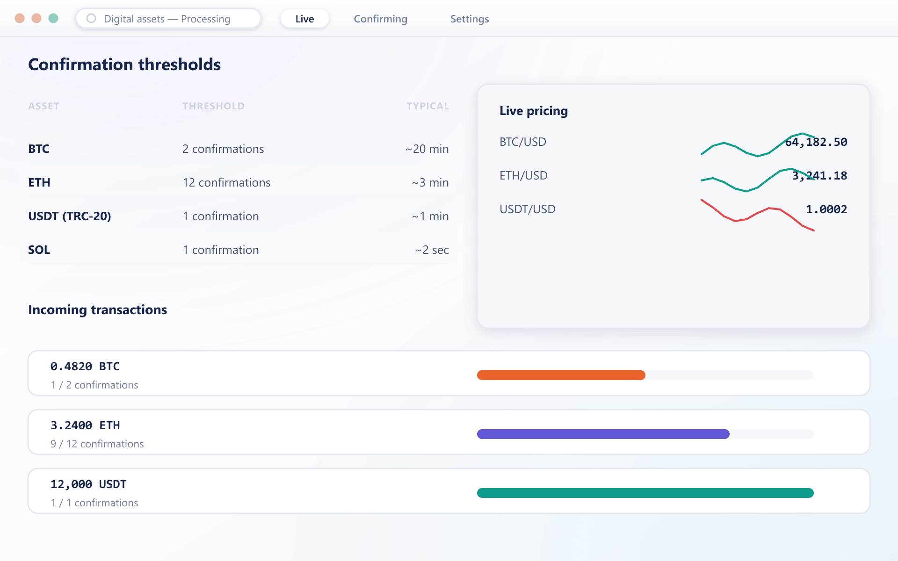Click the ETH/USD pair label
Viewport: 898px width, 561px height.
523,175
